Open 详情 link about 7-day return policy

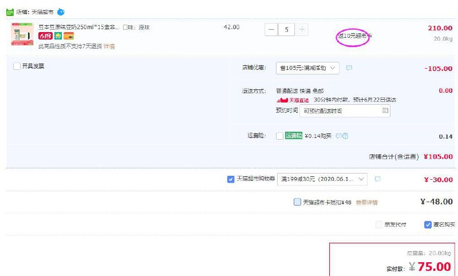click(109, 46)
